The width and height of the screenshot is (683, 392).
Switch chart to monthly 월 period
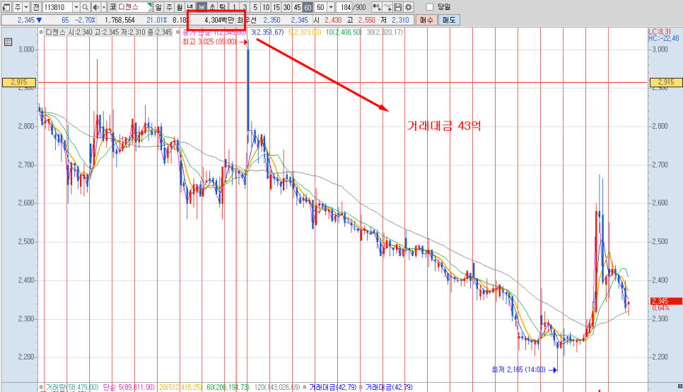tap(180, 7)
